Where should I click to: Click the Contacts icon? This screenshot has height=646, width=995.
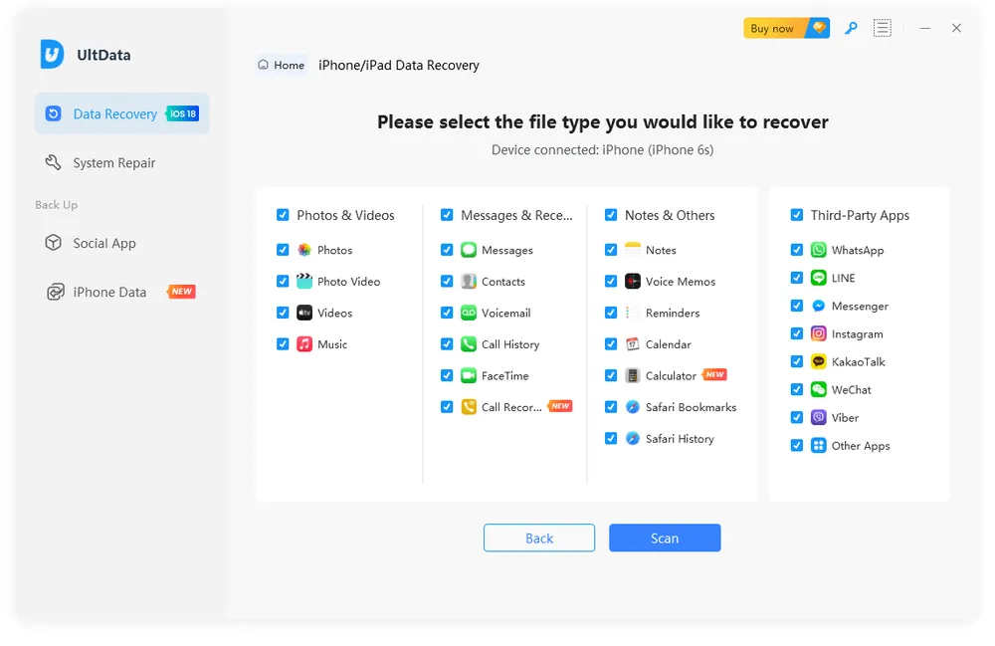pos(469,281)
